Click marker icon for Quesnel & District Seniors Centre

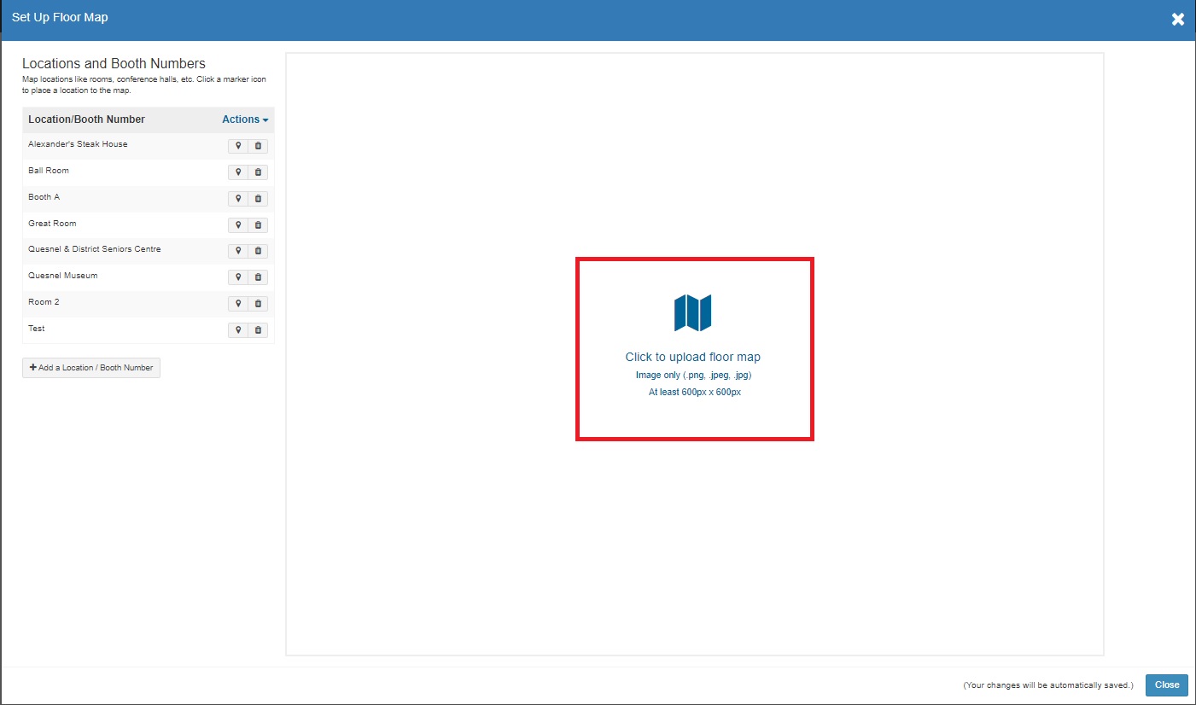(x=238, y=251)
